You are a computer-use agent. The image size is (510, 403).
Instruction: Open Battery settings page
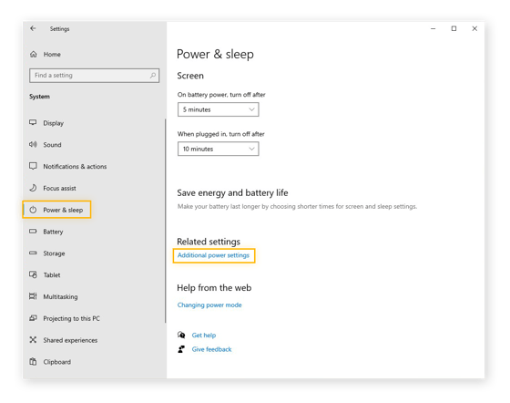53,232
